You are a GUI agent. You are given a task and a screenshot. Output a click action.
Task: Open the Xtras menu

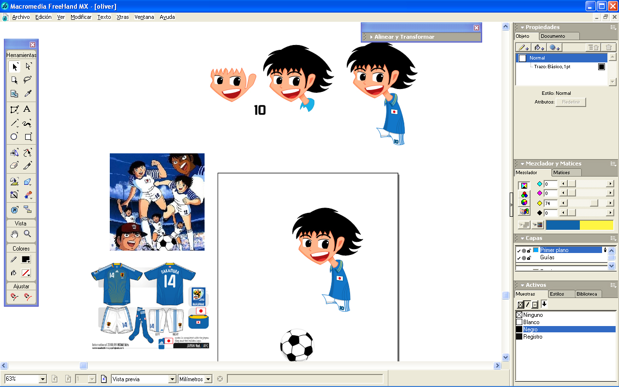click(x=122, y=17)
